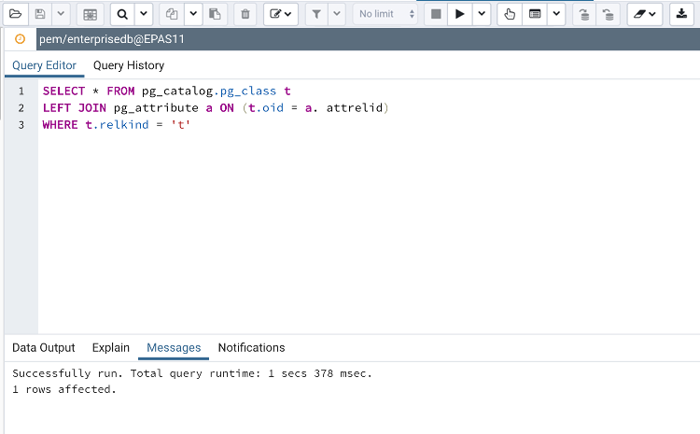Switch to the Query Editor tab

tap(44, 65)
